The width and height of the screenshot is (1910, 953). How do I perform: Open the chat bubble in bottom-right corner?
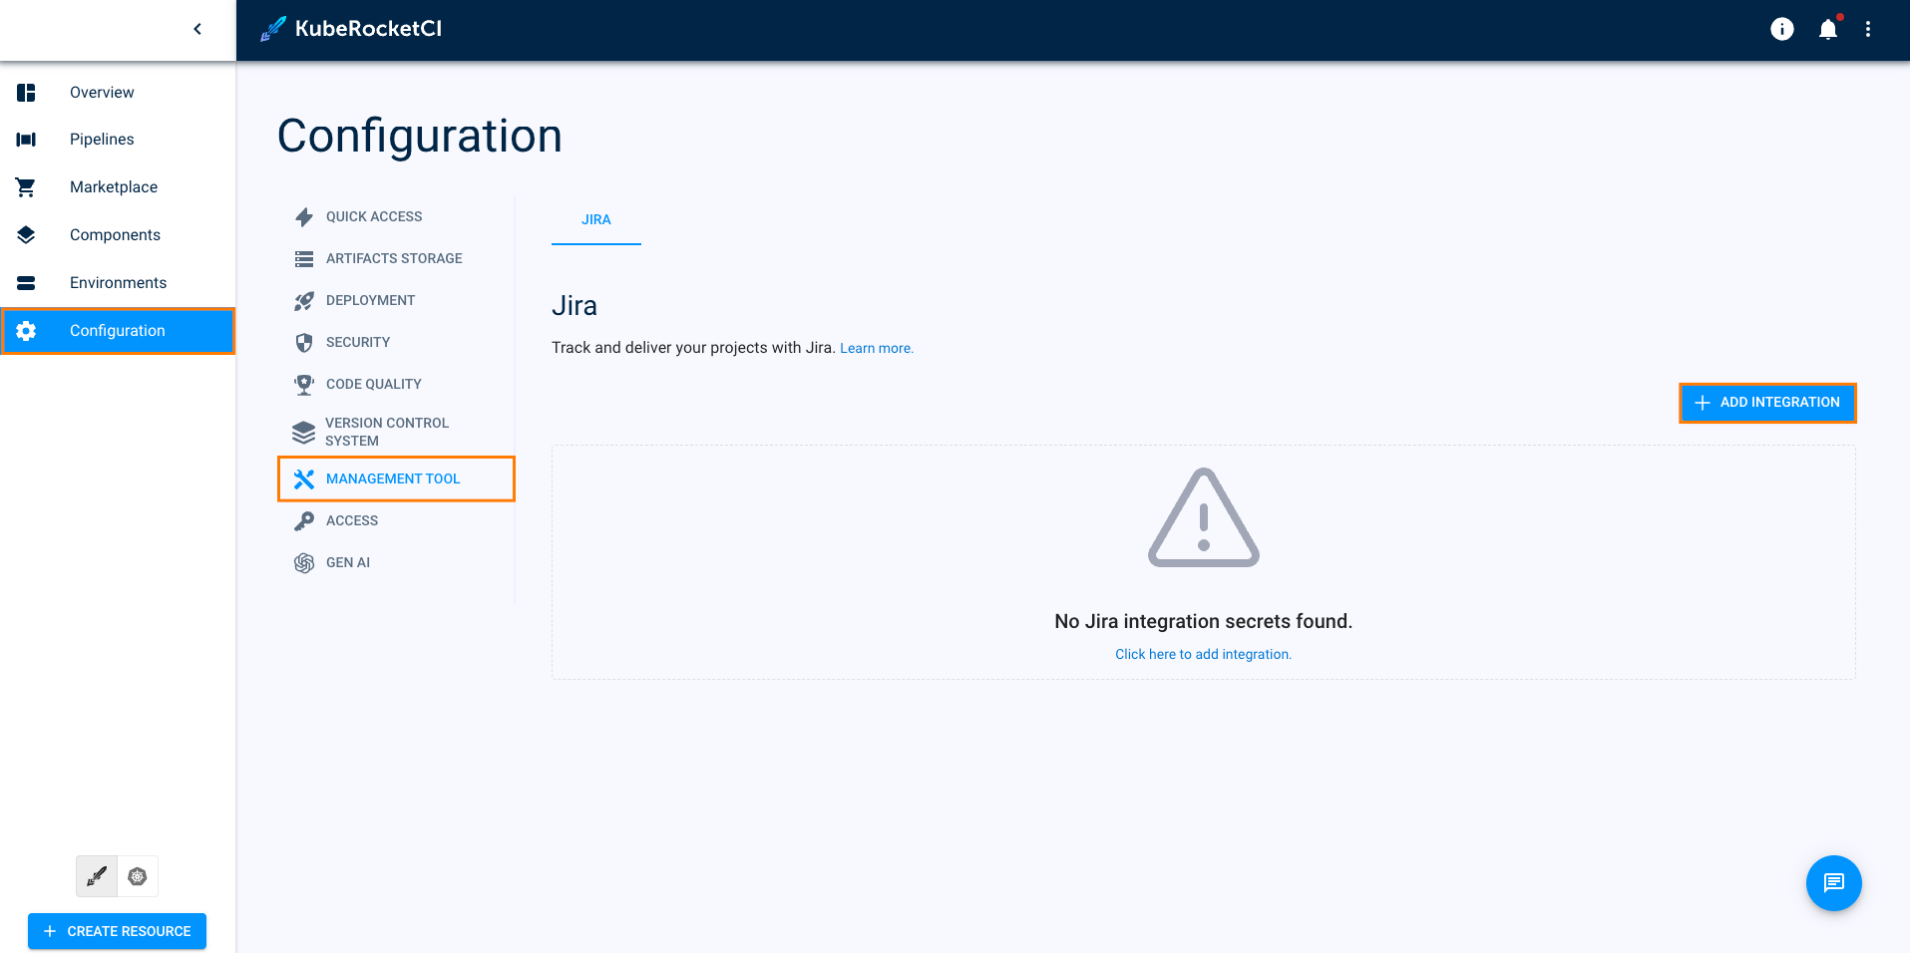(x=1833, y=882)
